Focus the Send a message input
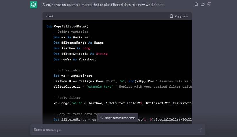 pyautogui.click(x=115, y=130)
